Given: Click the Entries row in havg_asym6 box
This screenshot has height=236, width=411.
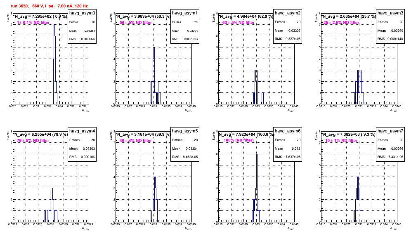Looking at the screenshot, I should click(288, 140).
